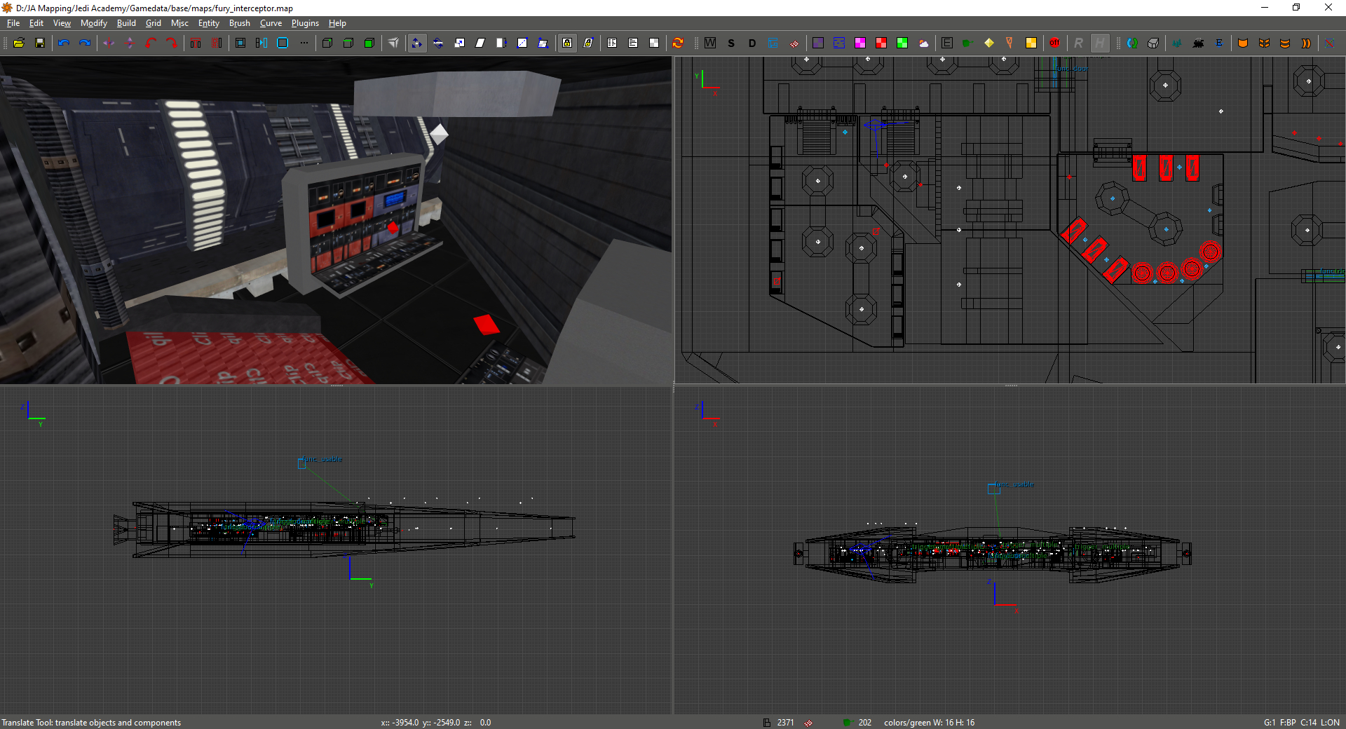1346x729 pixels.
Task: Open the Build menu
Action: click(x=126, y=23)
